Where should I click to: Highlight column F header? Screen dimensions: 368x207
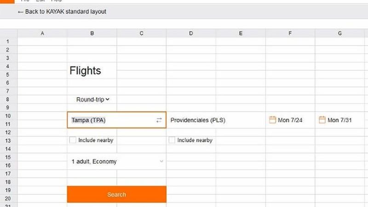coord(290,33)
